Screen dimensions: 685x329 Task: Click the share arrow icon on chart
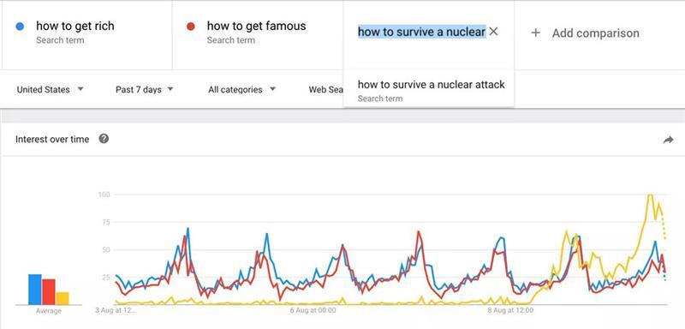click(x=668, y=140)
